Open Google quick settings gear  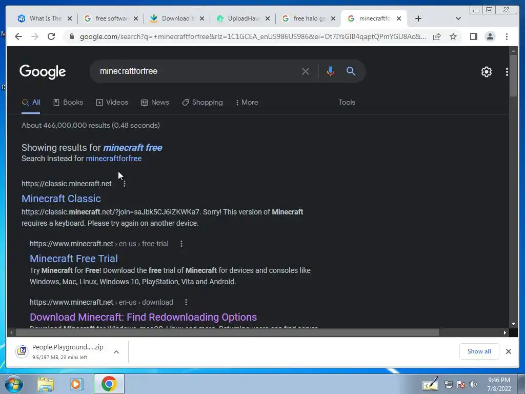pyautogui.click(x=486, y=72)
